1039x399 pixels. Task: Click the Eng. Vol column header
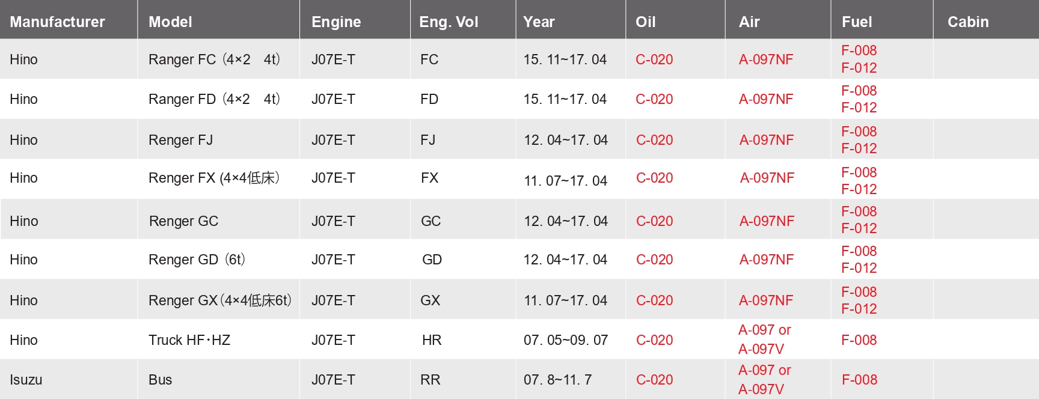coord(449,22)
